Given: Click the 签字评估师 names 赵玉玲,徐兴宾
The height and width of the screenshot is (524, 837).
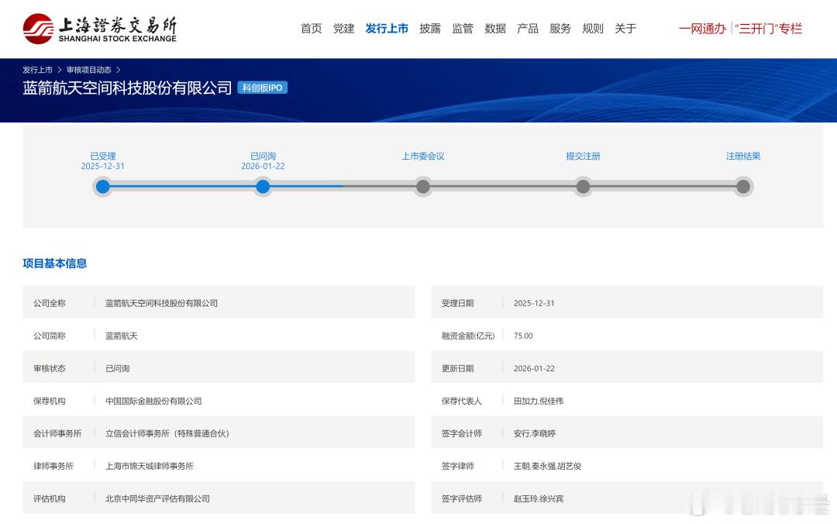Looking at the screenshot, I should [x=538, y=498].
